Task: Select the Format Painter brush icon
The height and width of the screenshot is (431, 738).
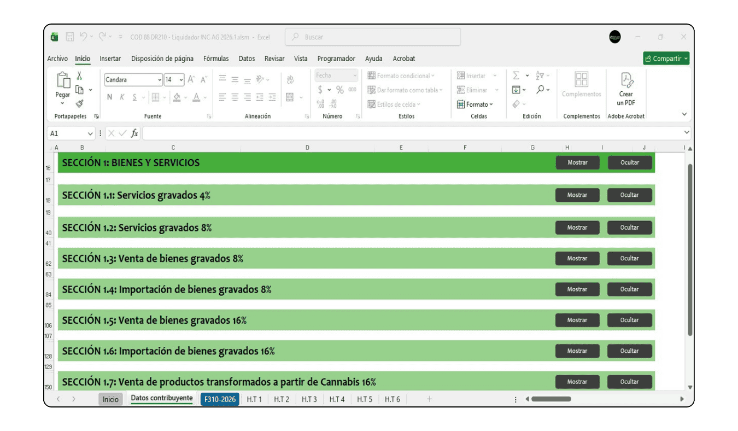Action: click(x=79, y=103)
